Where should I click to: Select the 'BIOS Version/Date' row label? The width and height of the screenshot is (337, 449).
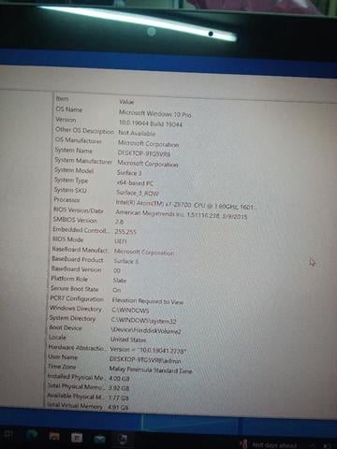click(78, 210)
